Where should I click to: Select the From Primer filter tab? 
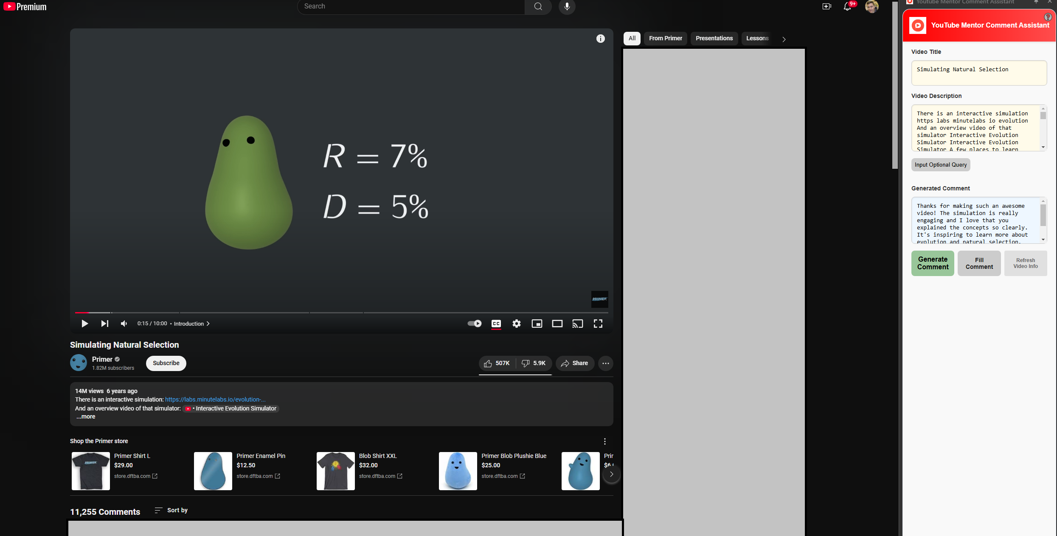point(665,38)
